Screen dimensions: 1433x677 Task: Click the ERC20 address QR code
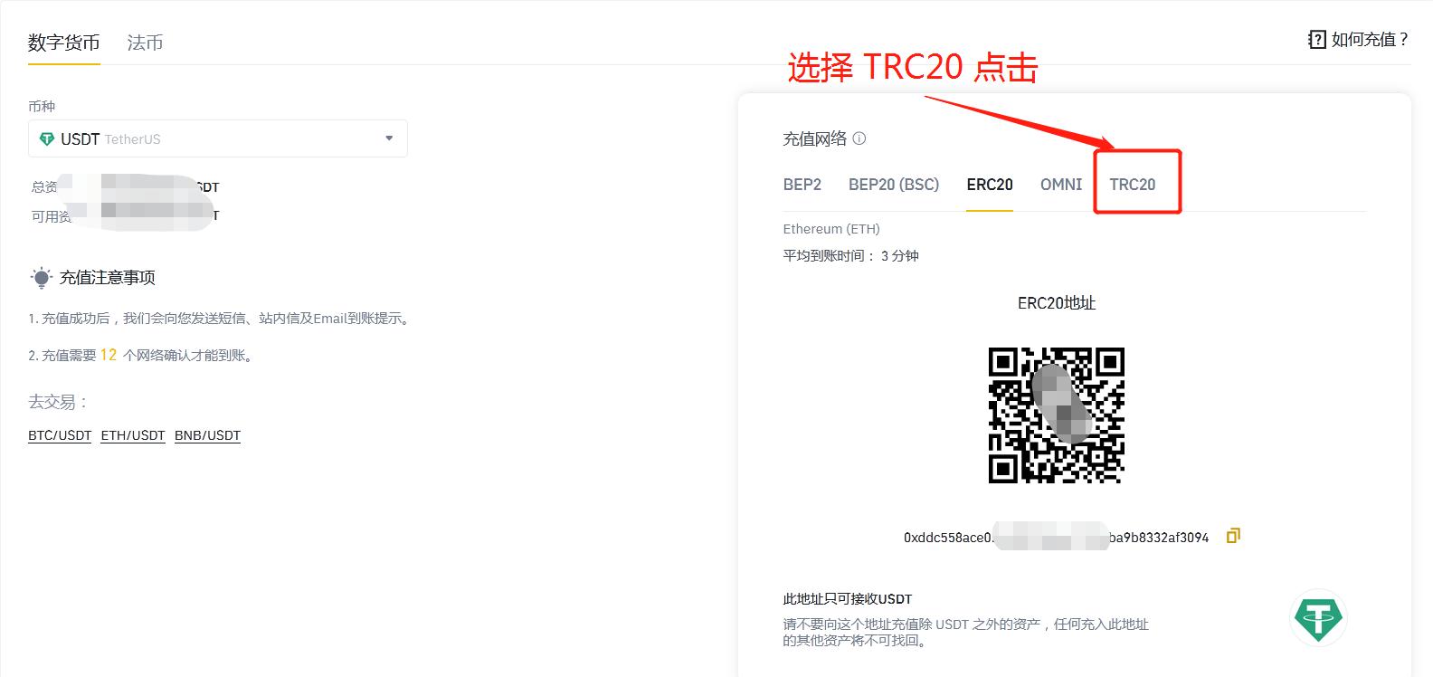point(1057,415)
